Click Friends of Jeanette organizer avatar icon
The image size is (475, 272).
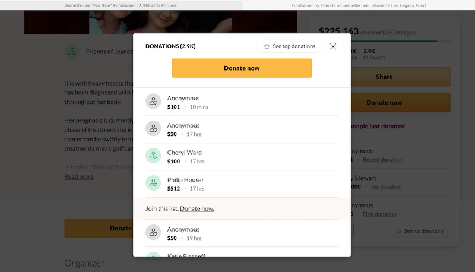72,52
